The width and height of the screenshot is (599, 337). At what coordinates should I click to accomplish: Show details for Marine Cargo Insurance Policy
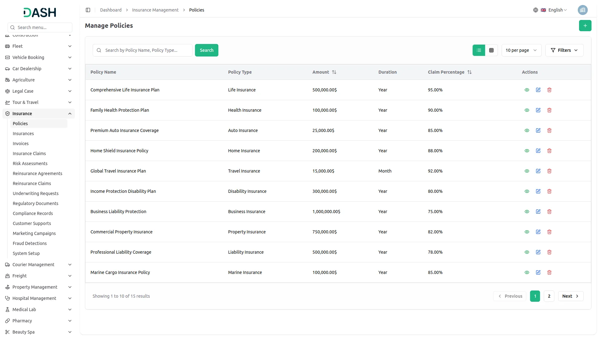pyautogui.click(x=527, y=272)
